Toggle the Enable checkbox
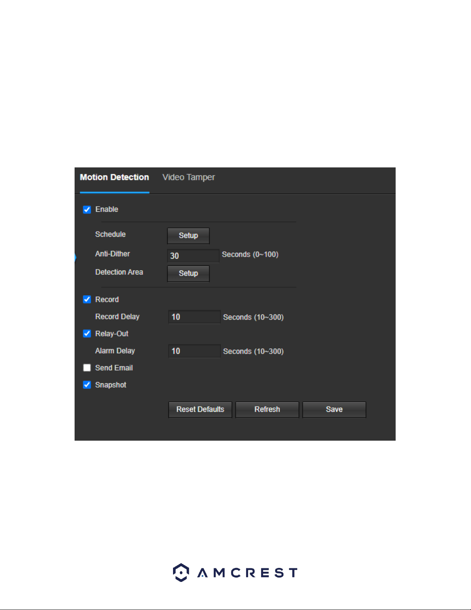471x610 pixels. point(87,210)
